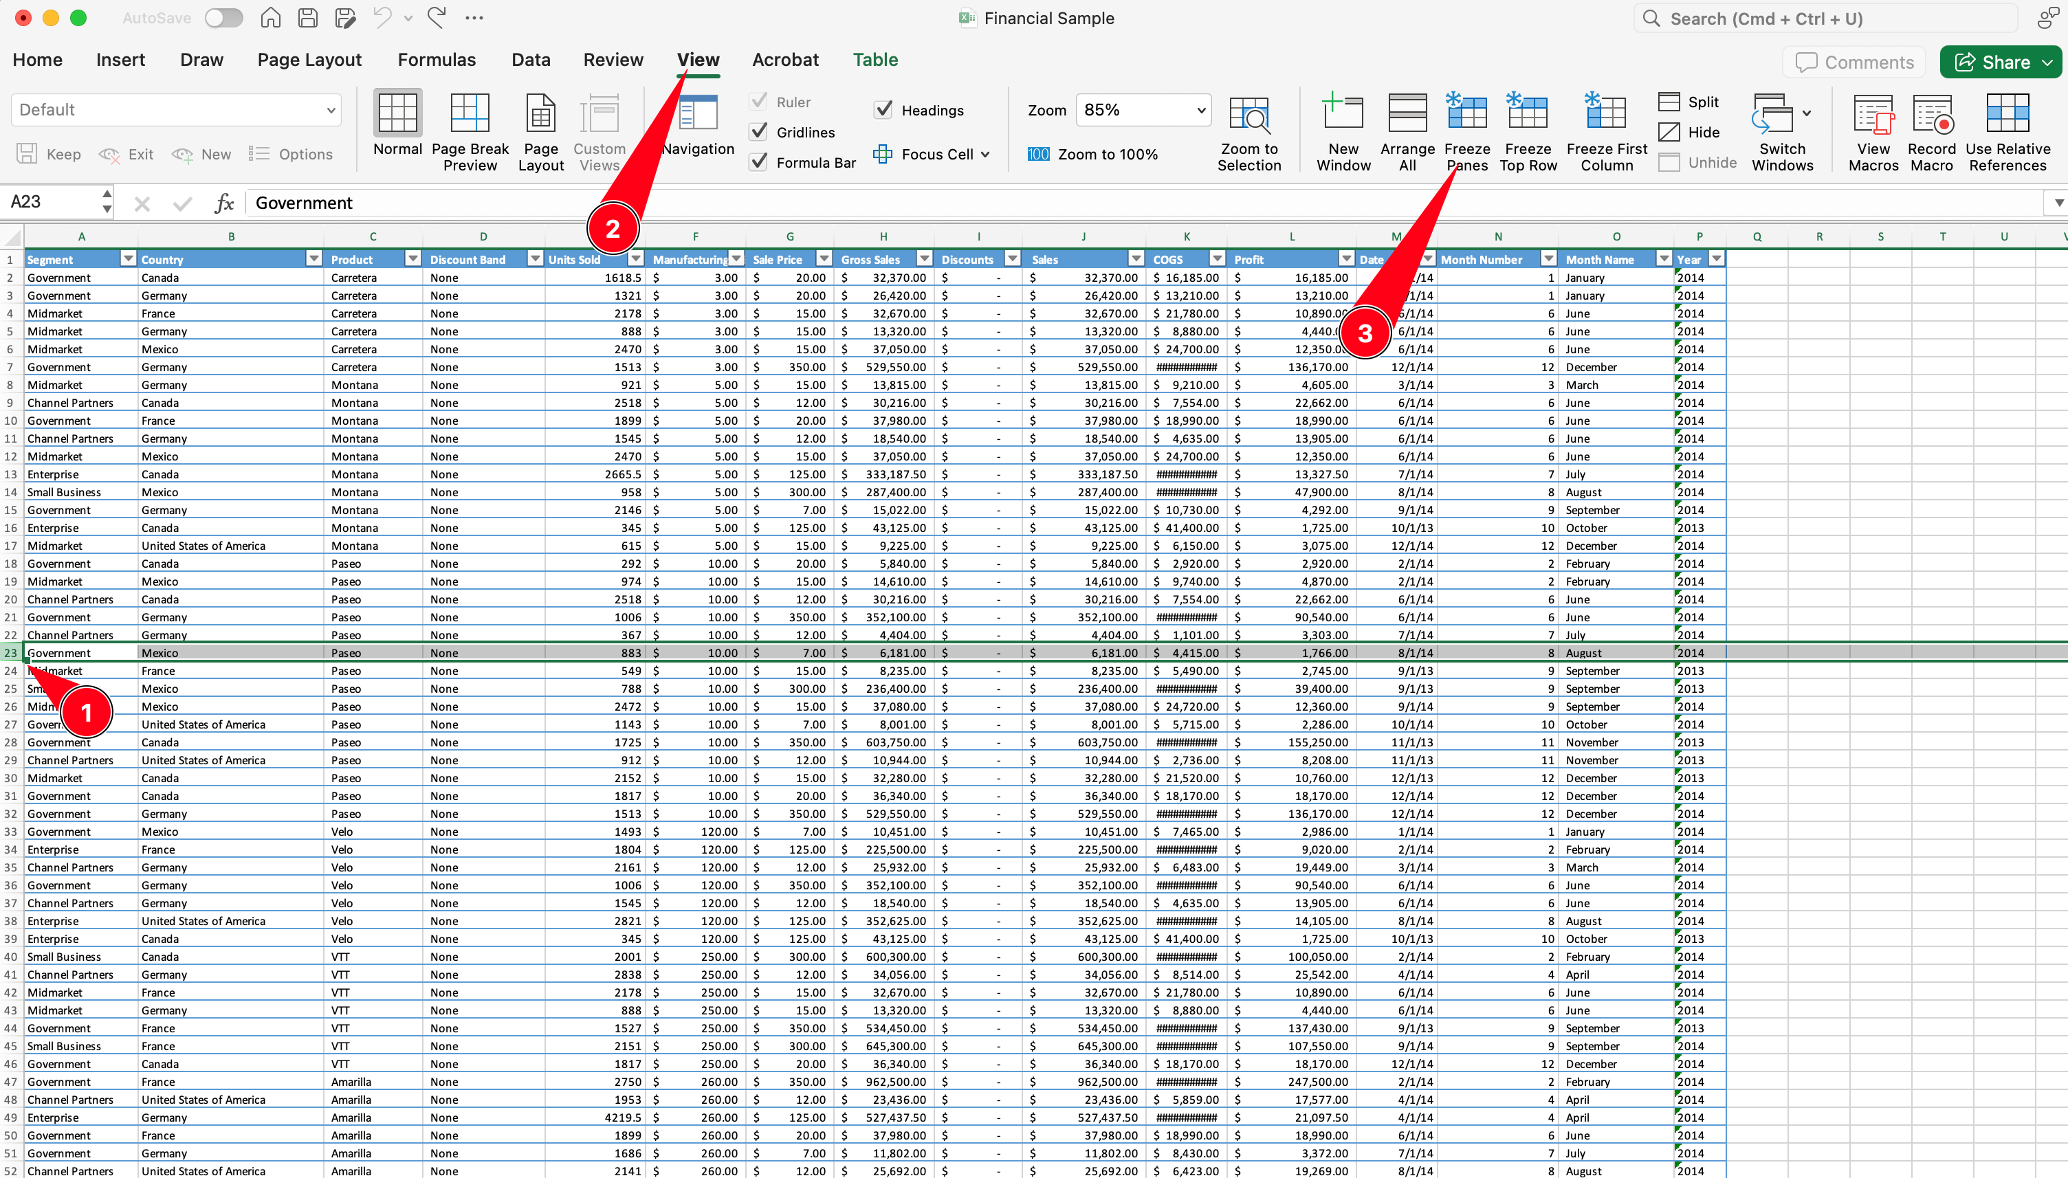Hide the current window

click(x=1688, y=132)
